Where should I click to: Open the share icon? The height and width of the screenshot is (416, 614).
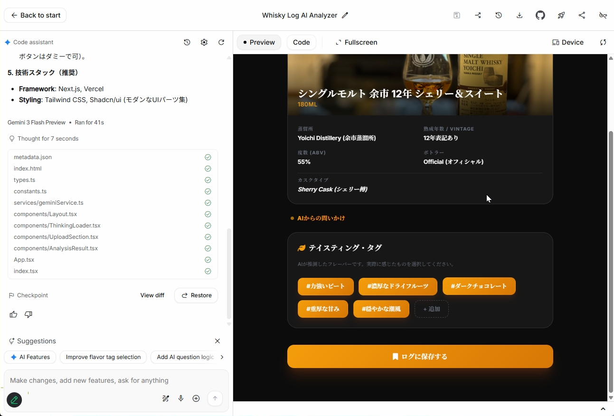tap(582, 15)
